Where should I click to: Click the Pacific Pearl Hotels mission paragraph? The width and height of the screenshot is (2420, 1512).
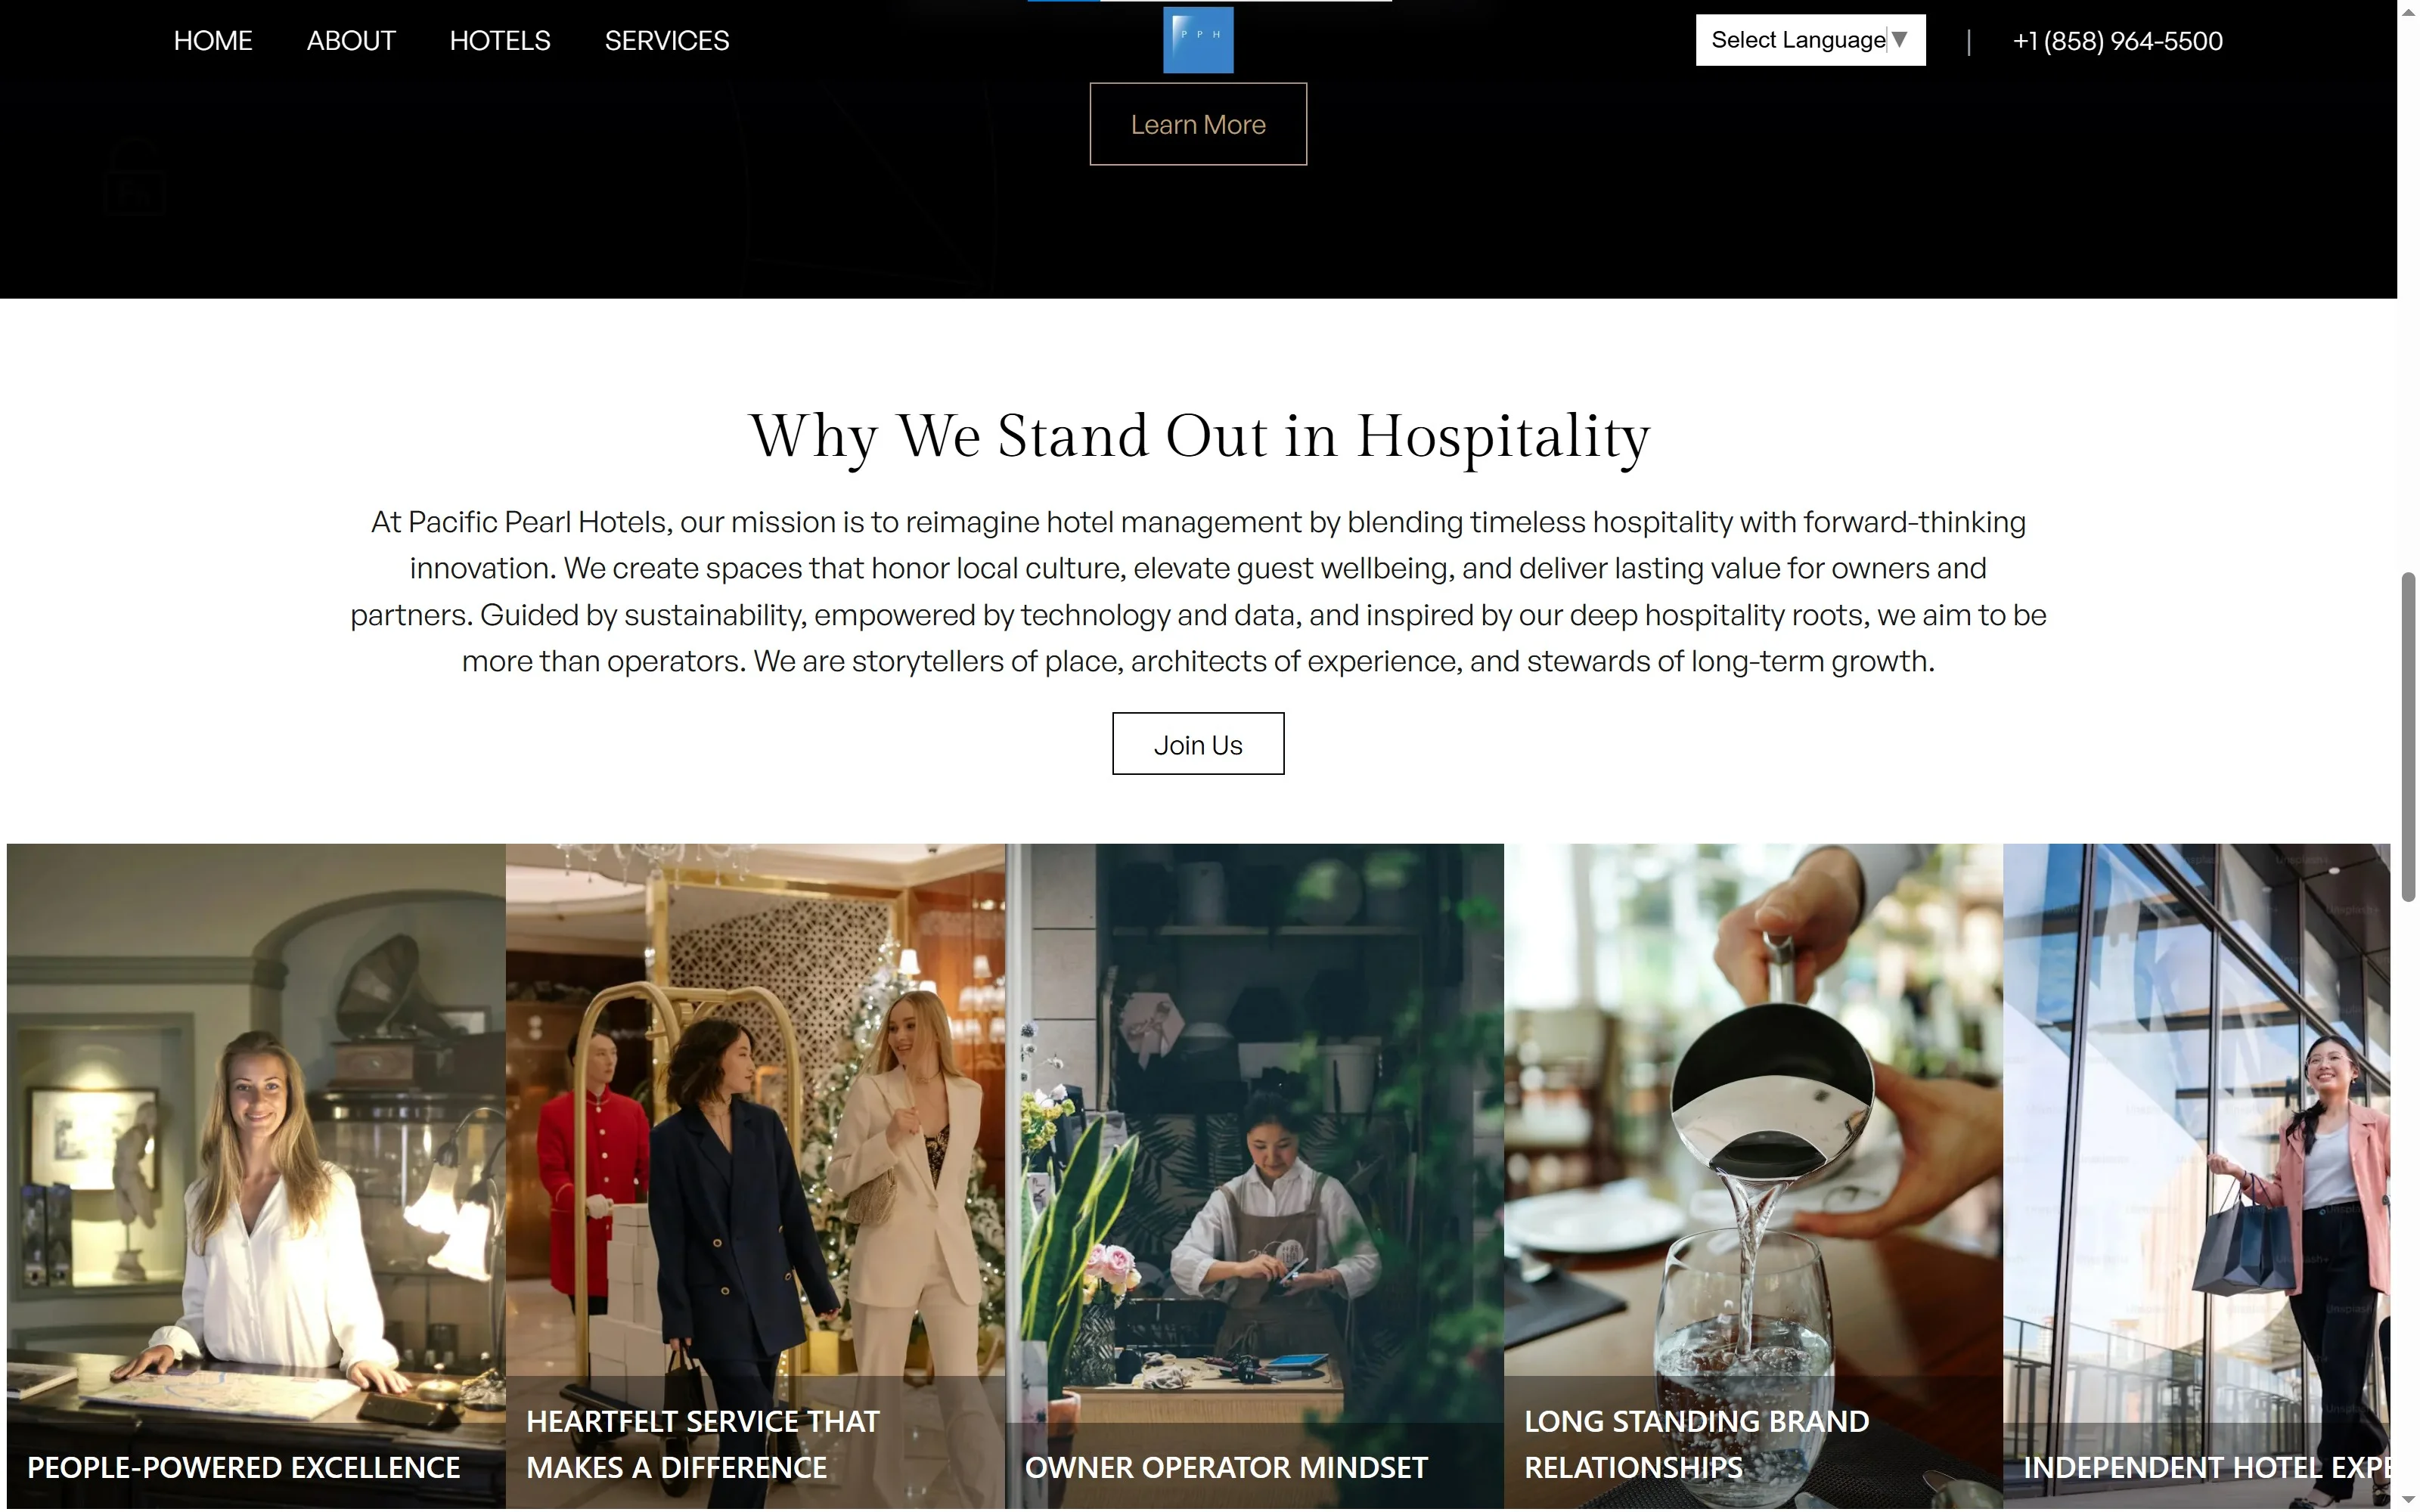(1198, 591)
